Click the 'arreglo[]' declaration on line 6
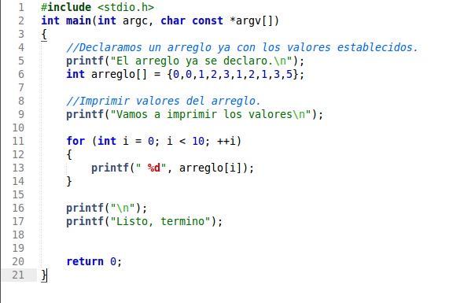Image resolution: width=460 pixels, height=303 pixels. click(x=119, y=74)
